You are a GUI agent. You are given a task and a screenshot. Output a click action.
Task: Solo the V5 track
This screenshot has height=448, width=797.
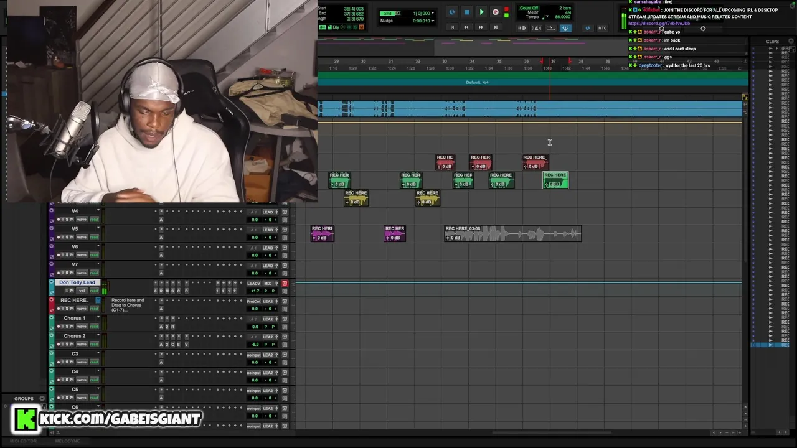[67, 237]
